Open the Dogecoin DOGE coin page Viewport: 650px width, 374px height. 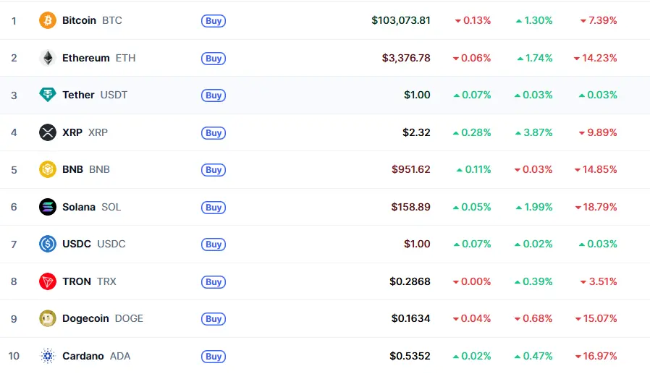[103, 318]
